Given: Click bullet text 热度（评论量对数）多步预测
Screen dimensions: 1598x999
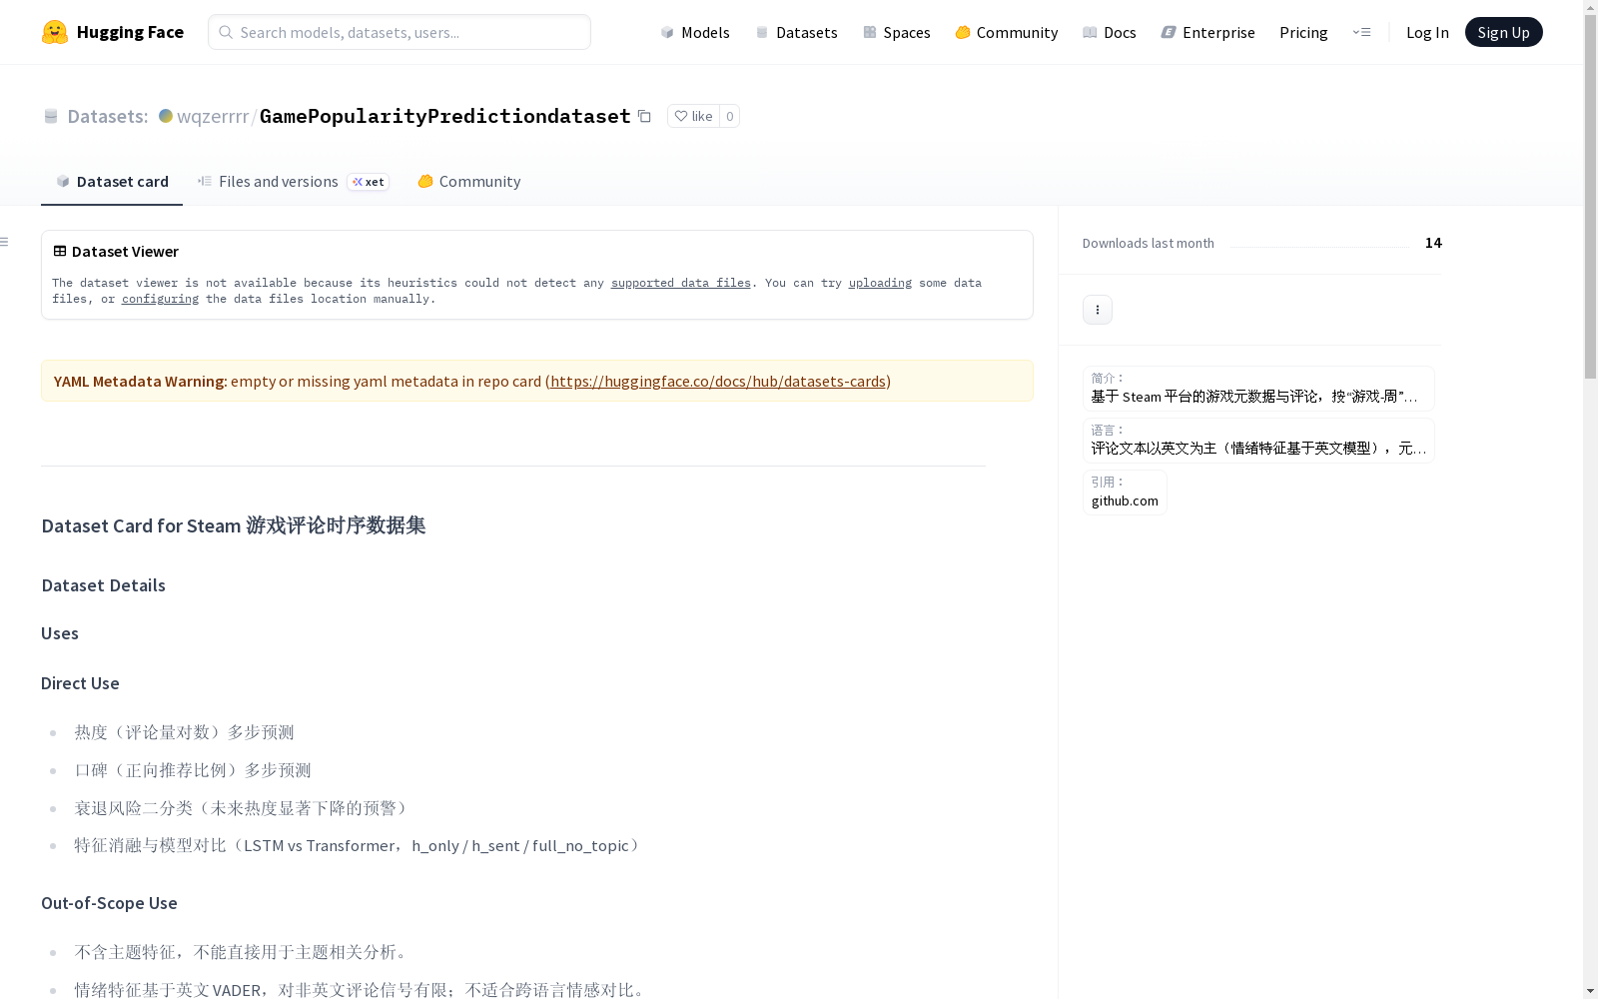Looking at the screenshot, I should (x=184, y=732).
